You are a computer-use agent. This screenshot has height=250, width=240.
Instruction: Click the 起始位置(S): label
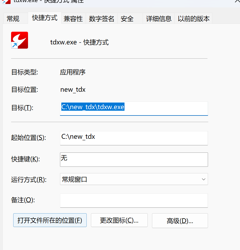(x=29, y=138)
